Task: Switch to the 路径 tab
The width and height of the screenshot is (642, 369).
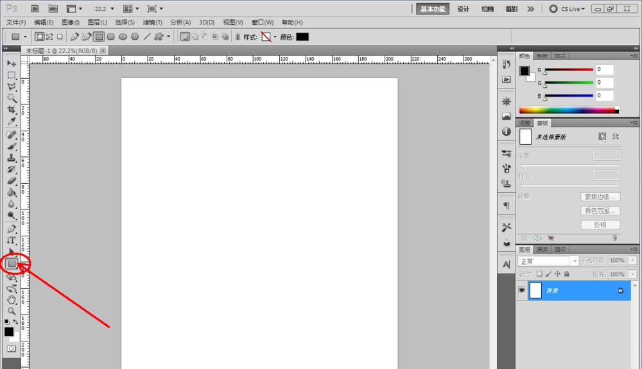Action: pos(560,249)
